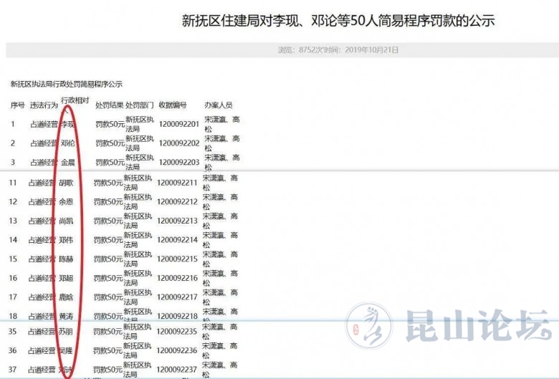Select the date 2019年10月21日 text

(371, 50)
